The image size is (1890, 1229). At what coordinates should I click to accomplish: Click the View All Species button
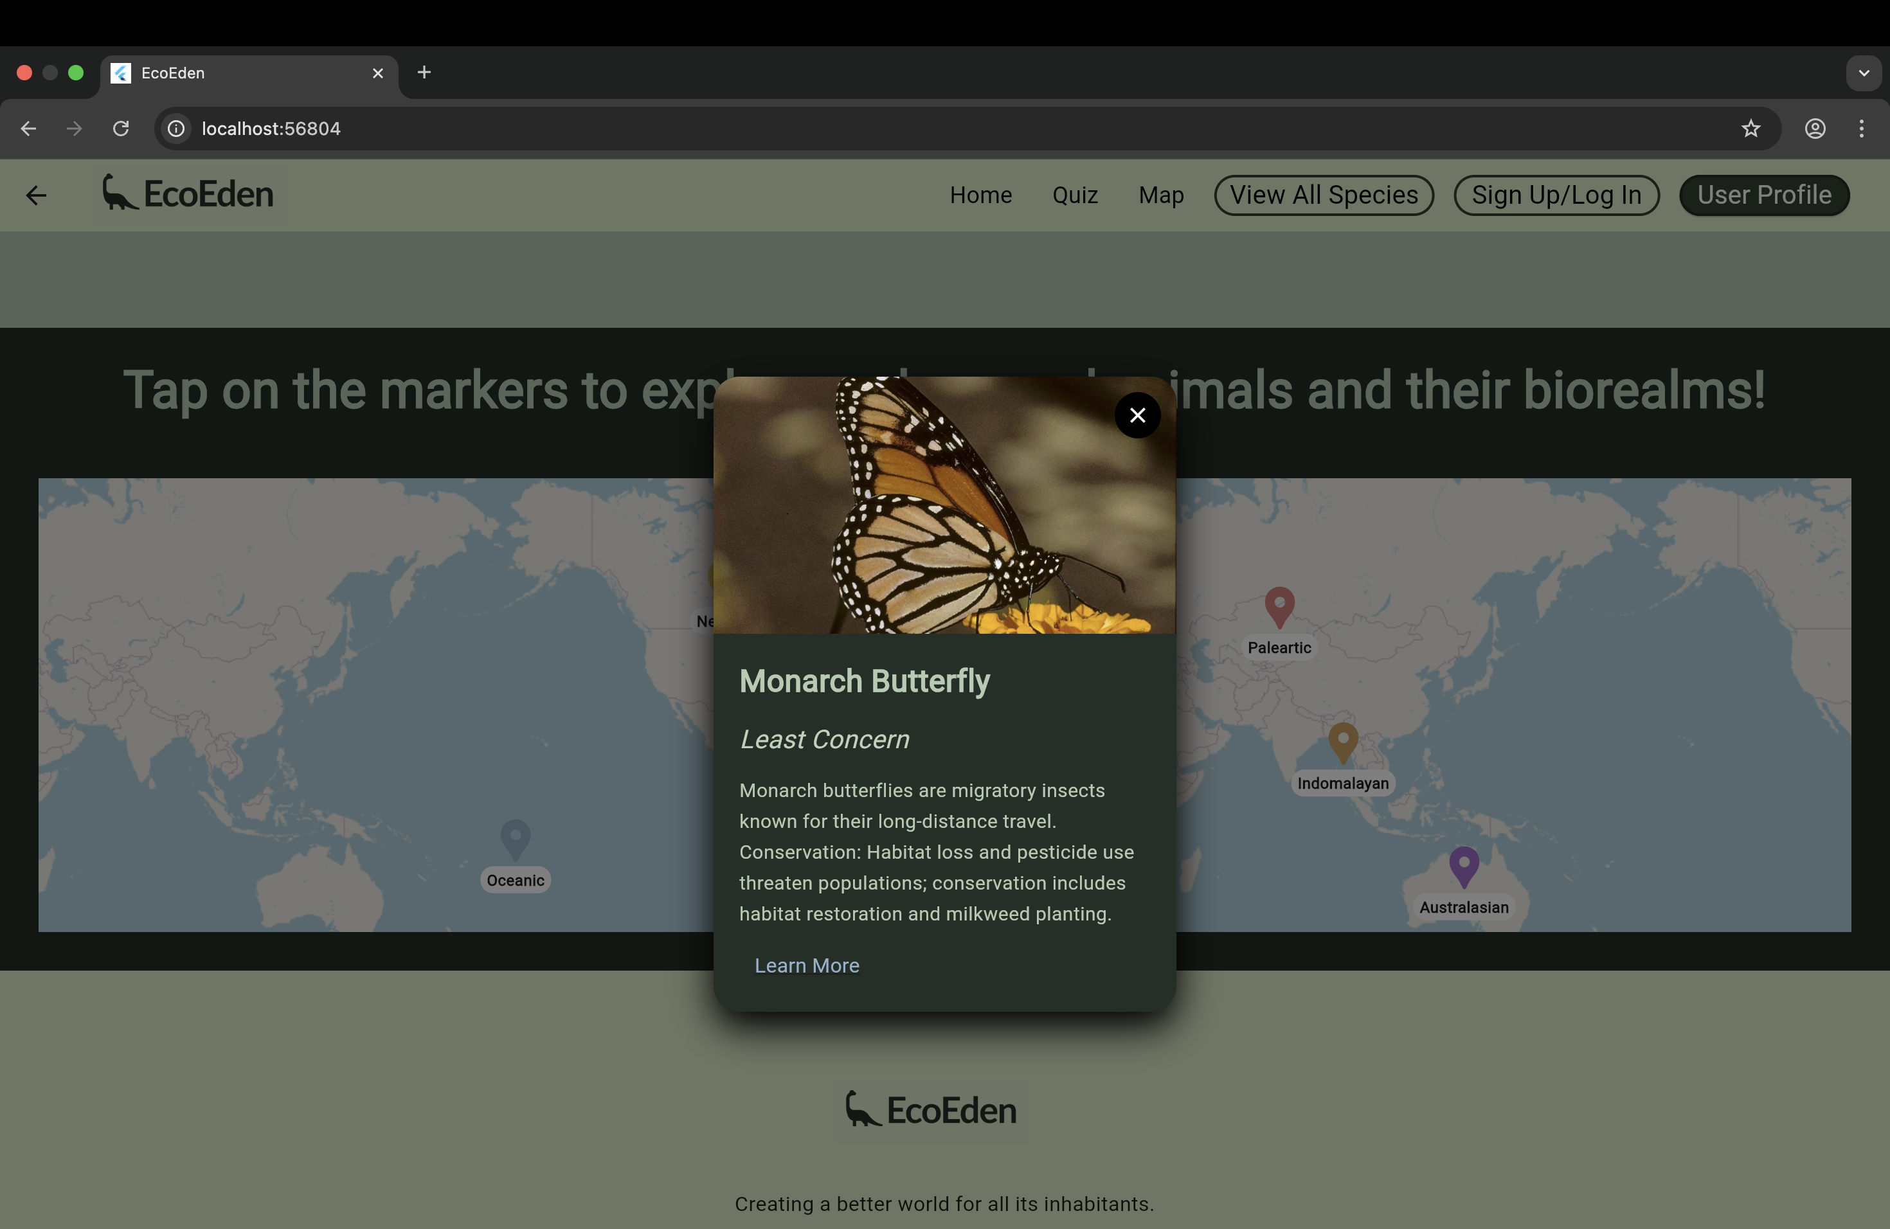[x=1323, y=195]
